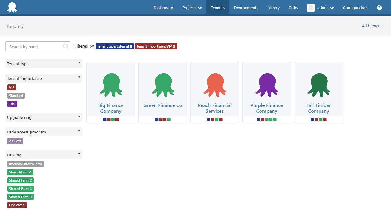The width and height of the screenshot is (391, 220).
Task: Click the red octopus for Peach Financial Services
Action: (x=214, y=85)
